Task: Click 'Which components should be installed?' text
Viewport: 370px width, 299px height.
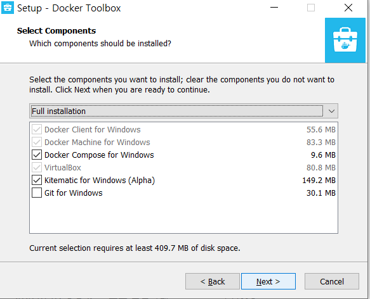Action: click(100, 44)
